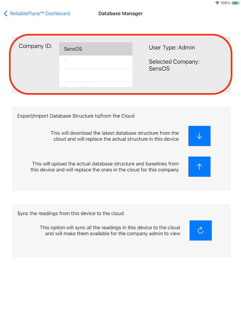This screenshot has width=241, height=322.
Task: Click the upload actual database structure description
Action: [105, 167]
